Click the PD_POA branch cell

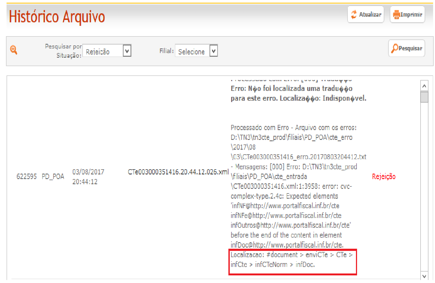[53, 177]
